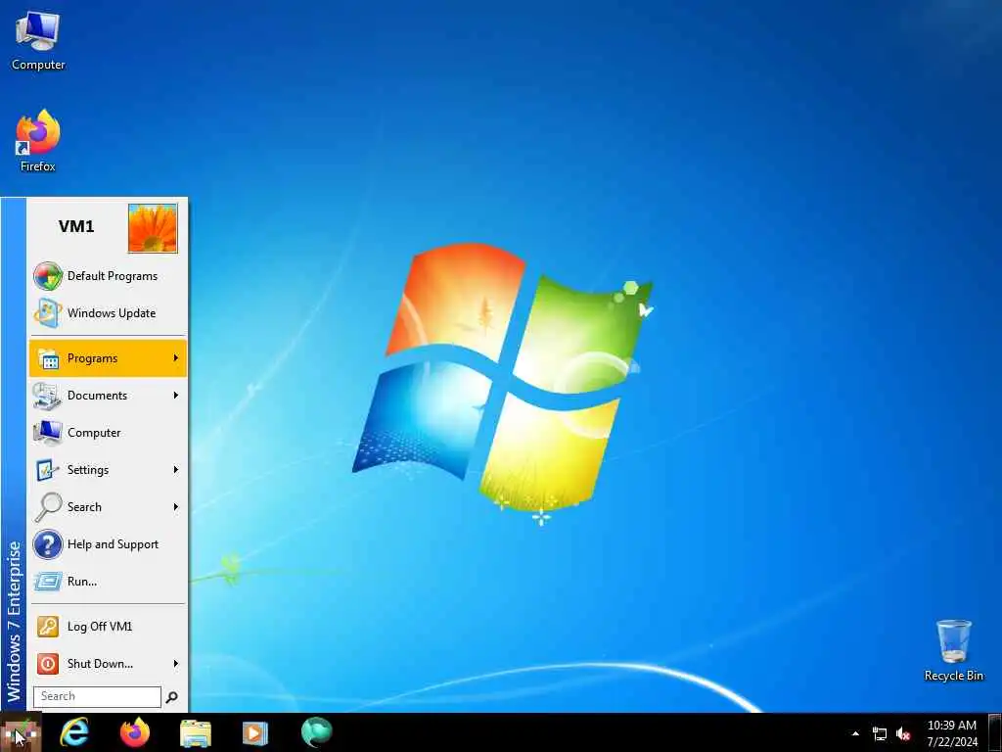Click the Computer monitor icon in start menu
This screenshot has height=752, width=1002.
(x=48, y=433)
